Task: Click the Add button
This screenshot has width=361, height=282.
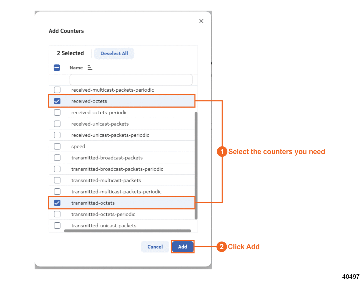Action: [x=183, y=247]
